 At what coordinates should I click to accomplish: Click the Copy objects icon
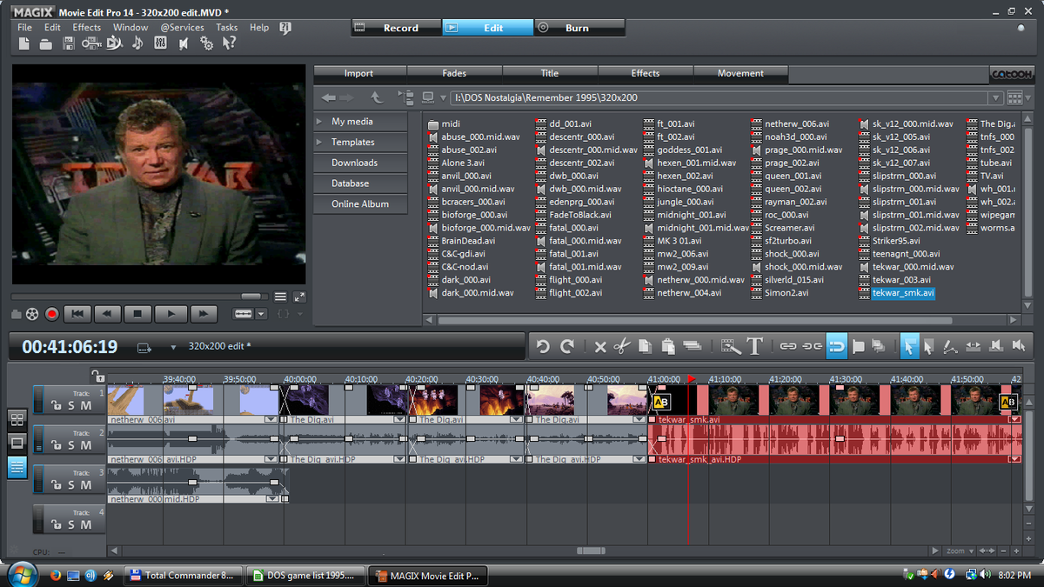coord(645,346)
